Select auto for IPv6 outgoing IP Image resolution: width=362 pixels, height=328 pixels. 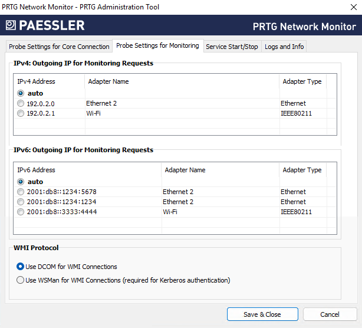click(x=21, y=182)
